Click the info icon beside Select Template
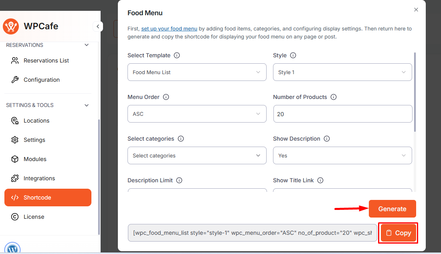 (x=177, y=55)
